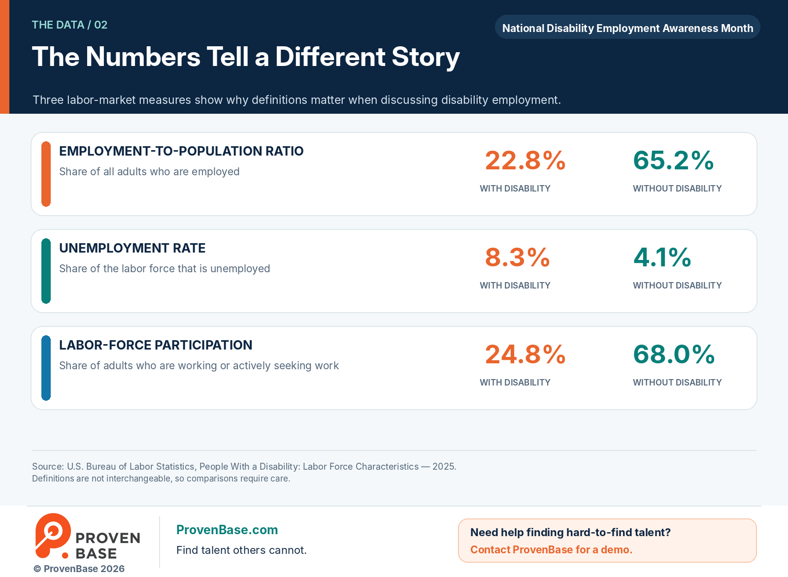Click 'WITHOUT DISABILITY' label under 68.0%

point(677,383)
